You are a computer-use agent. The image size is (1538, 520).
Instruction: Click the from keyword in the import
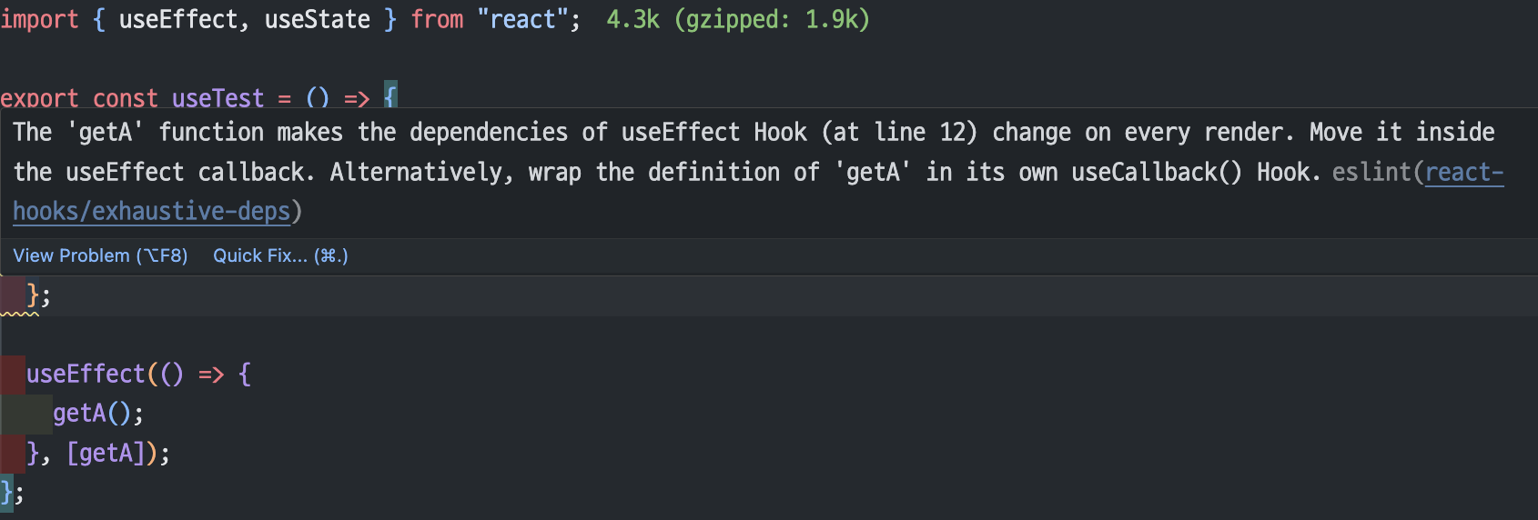(437, 19)
